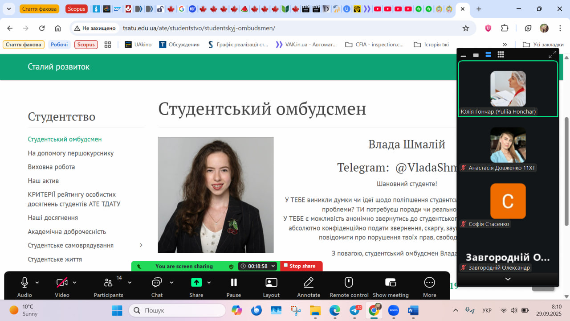This screenshot has height=321, width=570.
Task: Open the На допомогу першокурснику link
Action: (x=71, y=153)
